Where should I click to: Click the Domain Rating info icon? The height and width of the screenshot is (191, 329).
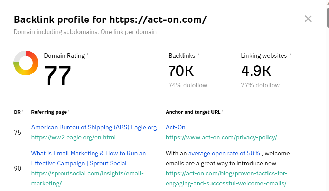tap(88, 53)
